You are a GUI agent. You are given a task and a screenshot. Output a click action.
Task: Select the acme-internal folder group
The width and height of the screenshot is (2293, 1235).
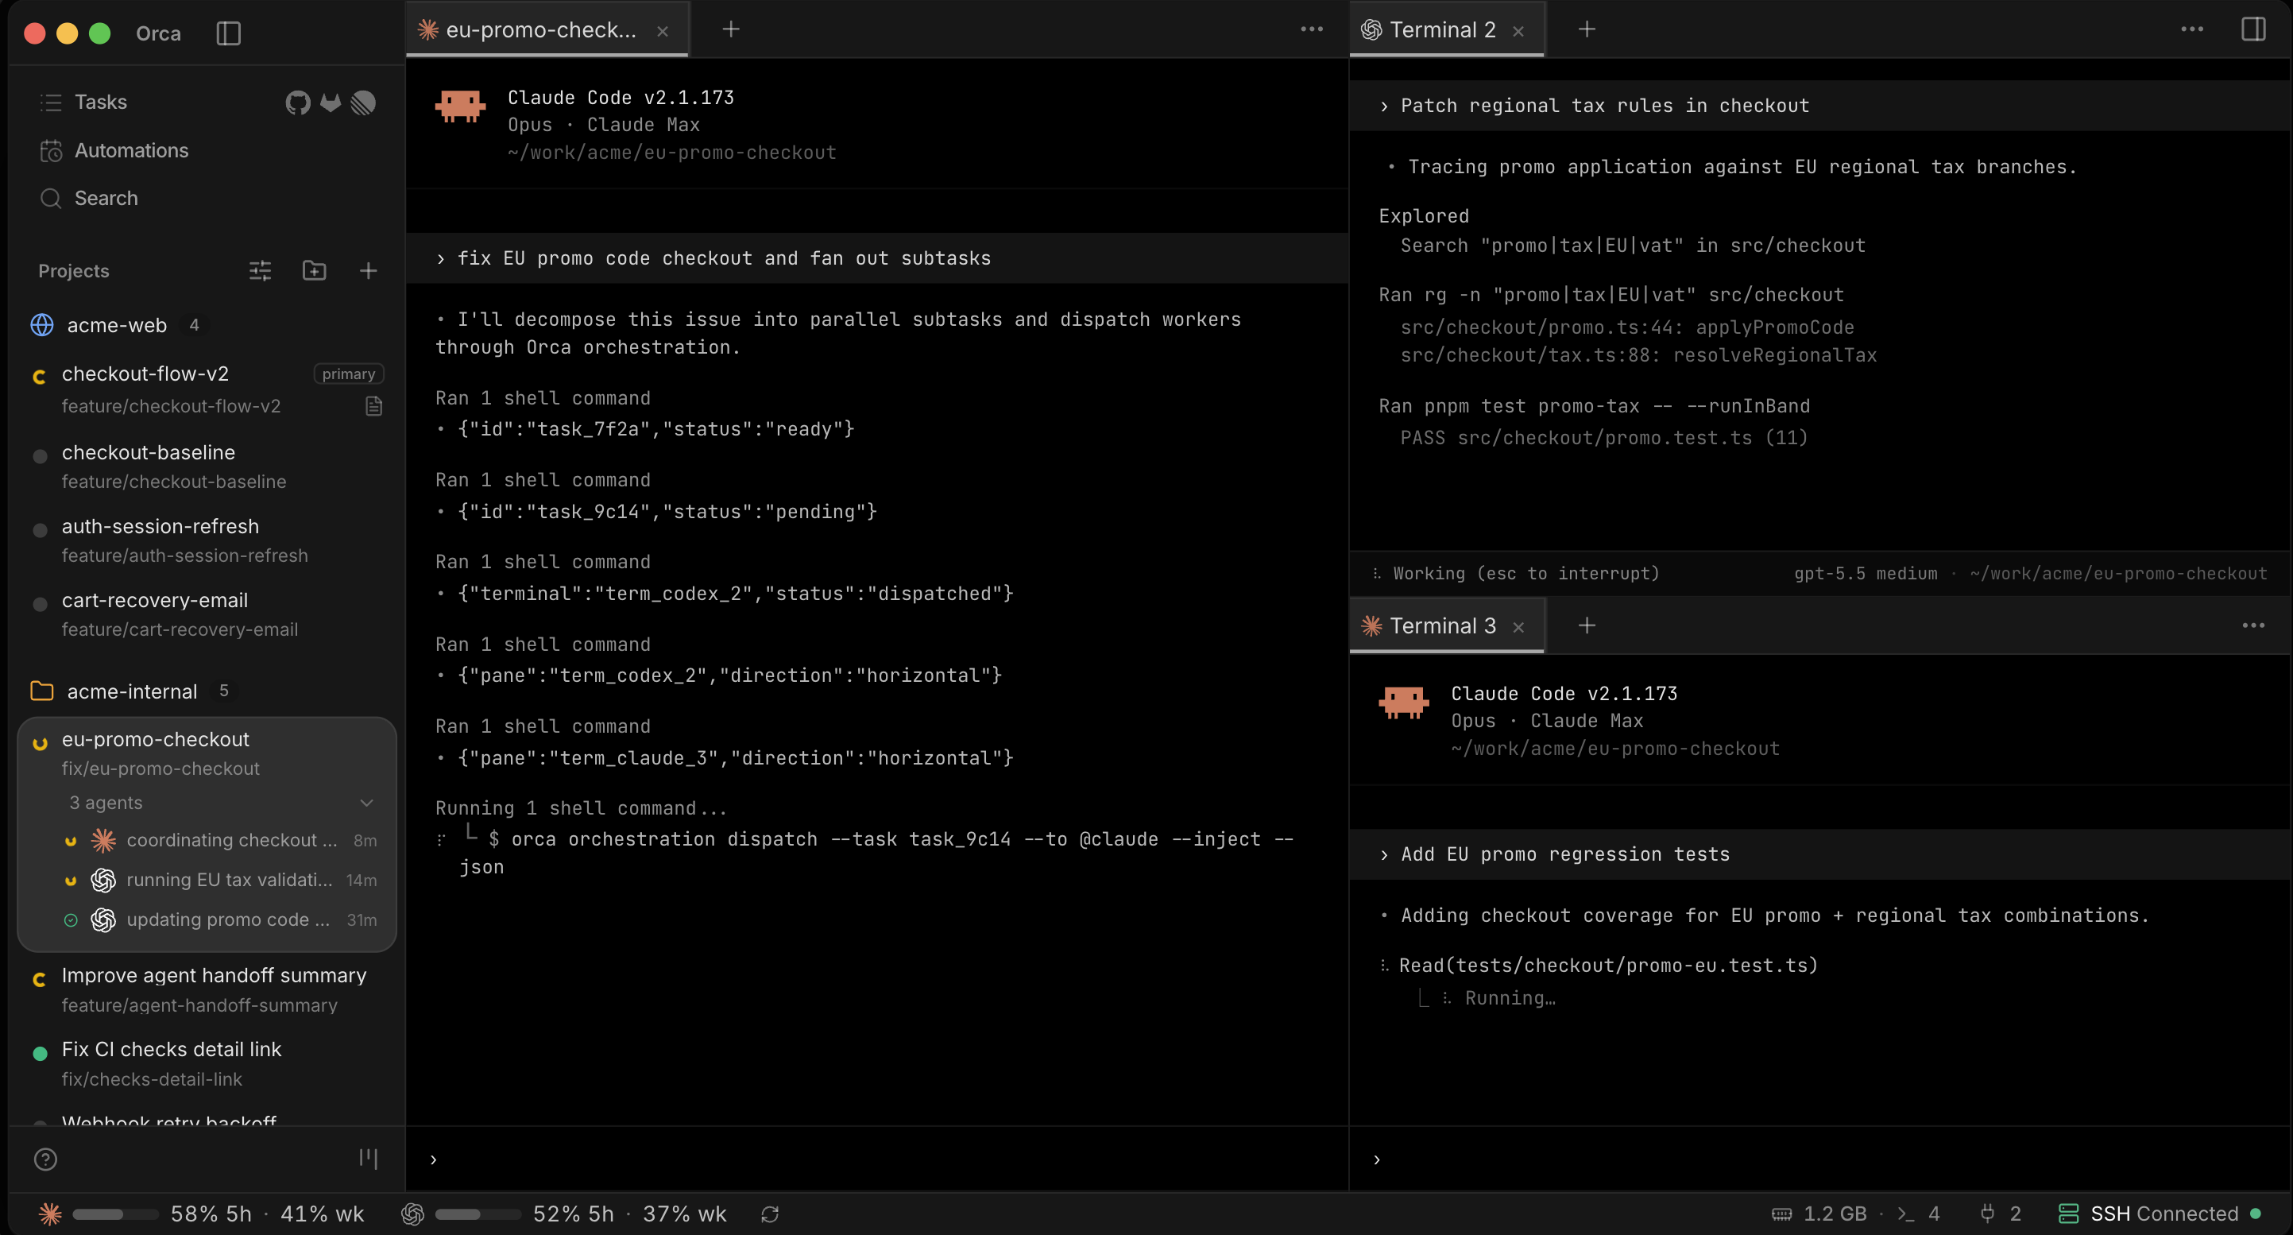click(x=132, y=691)
